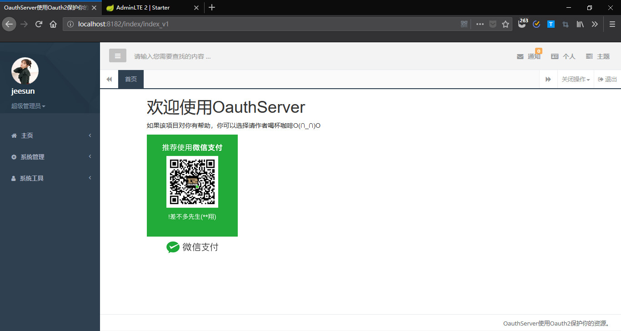This screenshot has width=621, height=331.
Task: Show site information icon in address bar
Action: 70,24
